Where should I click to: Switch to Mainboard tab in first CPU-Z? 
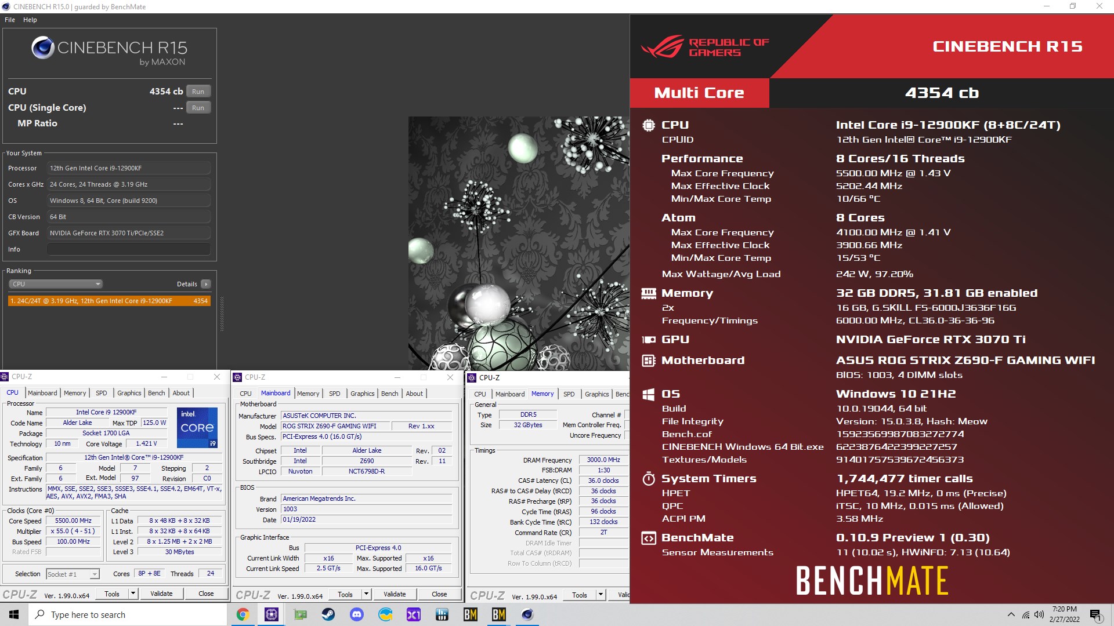[42, 393]
